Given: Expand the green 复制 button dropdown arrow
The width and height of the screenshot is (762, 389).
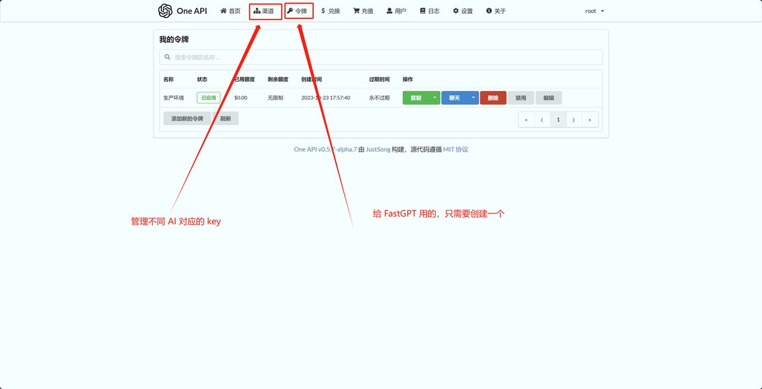Looking at the screenshot, I should (x=435, y=98).
